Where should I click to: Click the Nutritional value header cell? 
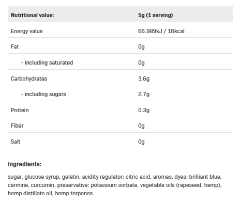[33, 15]
